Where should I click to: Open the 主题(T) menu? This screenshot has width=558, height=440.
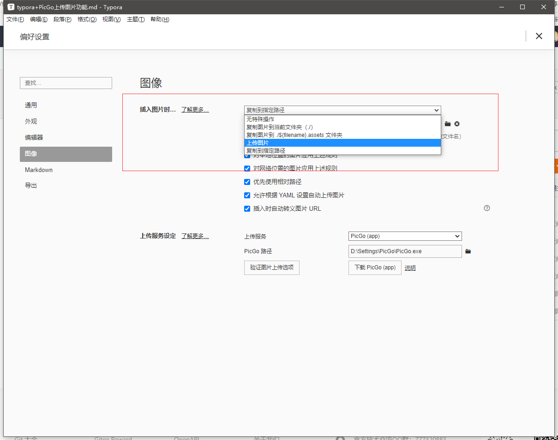click(x=136, y=19)
